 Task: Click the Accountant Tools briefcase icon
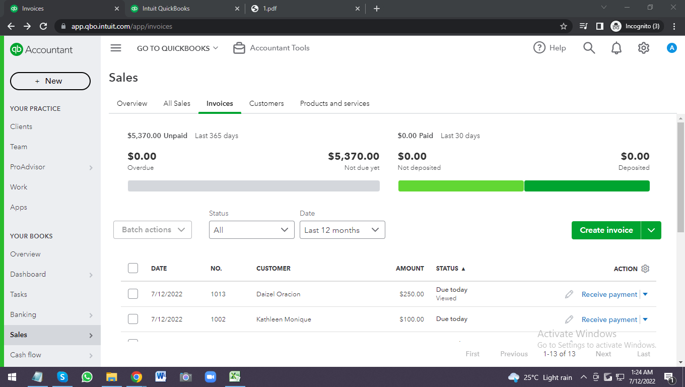click(239, 48)
